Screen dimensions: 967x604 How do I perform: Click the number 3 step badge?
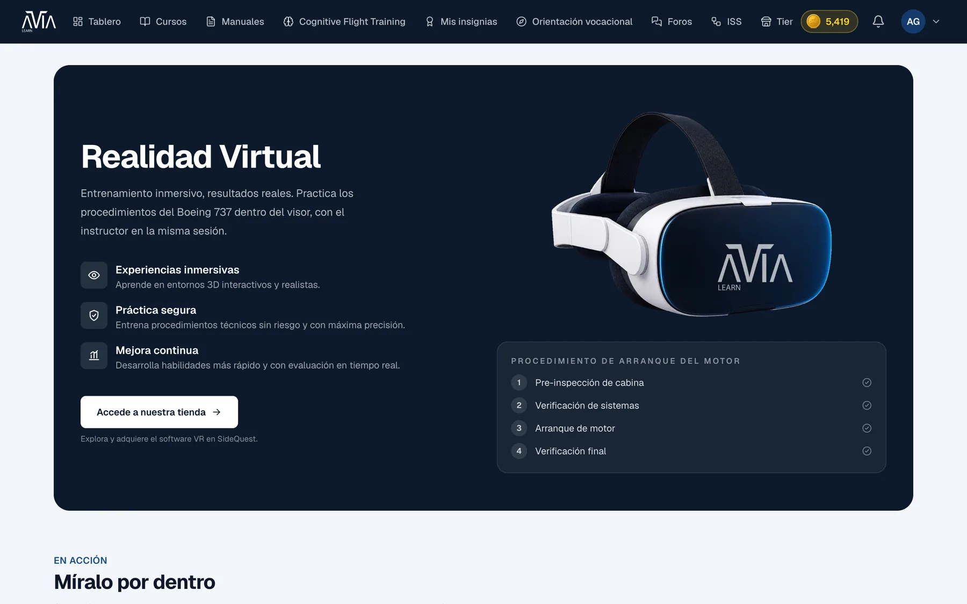[x=519, y=428]
